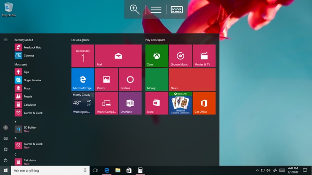The image size is (312, 175).
Task: Open the News tile
Action: [192, 79]
